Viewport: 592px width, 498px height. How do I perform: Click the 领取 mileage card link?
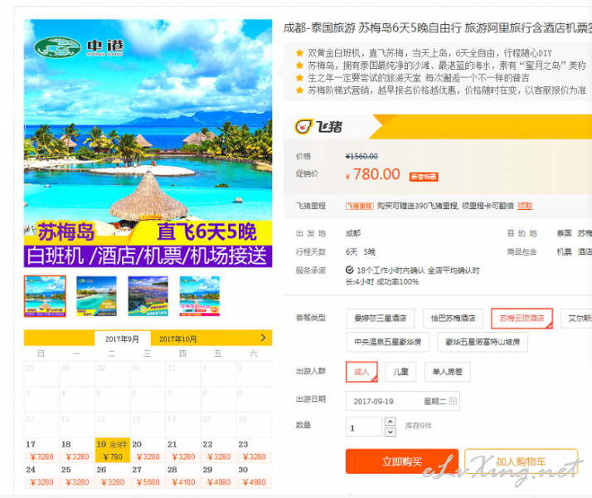coord(525,206)
